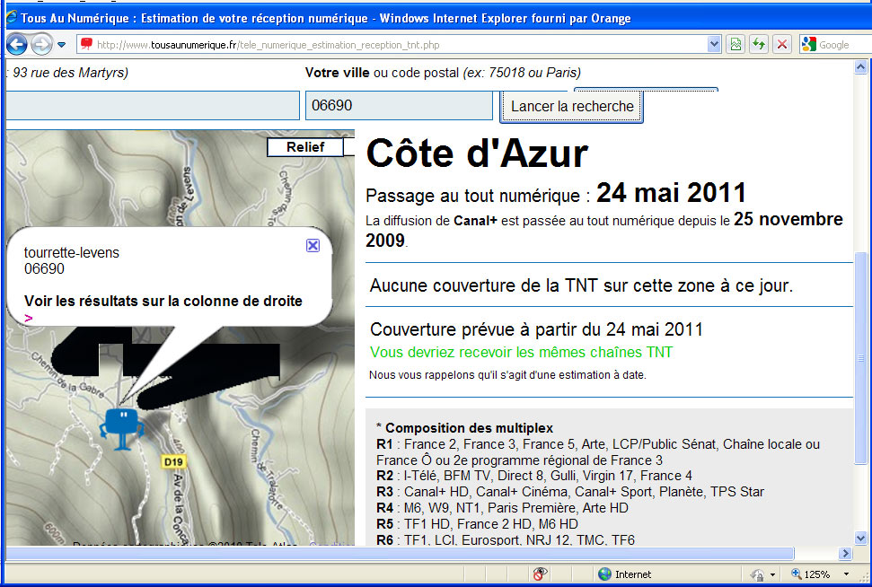Screen dimensions: 872x587
Task: Click the protected mode status icon
Action: pos(757,574)
